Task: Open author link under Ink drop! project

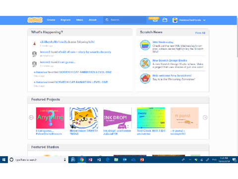Action: [x=110, y=134]
